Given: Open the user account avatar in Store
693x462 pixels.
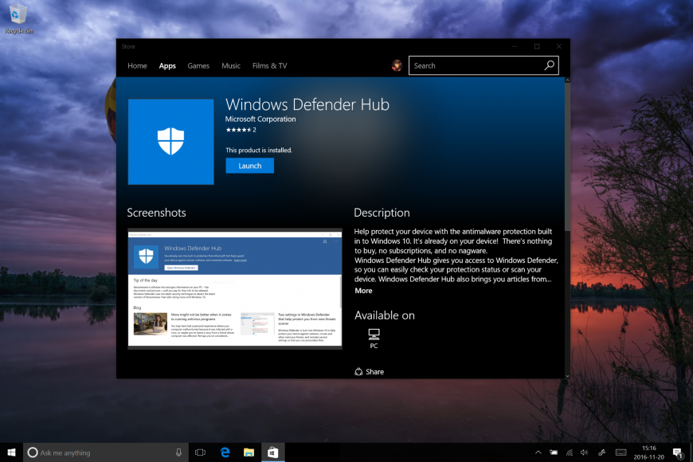Looking at the screenshot, I should (x=397, y=66).
